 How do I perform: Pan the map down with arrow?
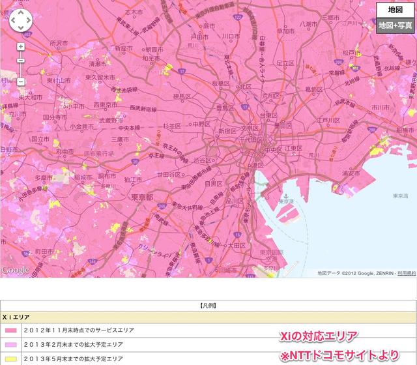click(20, 29)
